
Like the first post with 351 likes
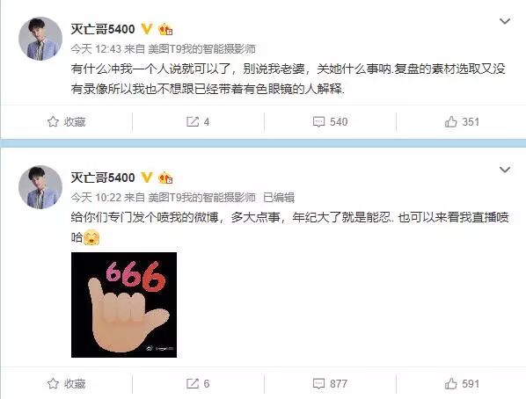pyautogui.click(x=462, y=121)
